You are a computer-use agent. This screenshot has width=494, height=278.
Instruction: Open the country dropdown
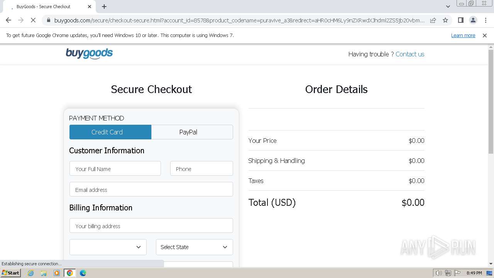108,247
